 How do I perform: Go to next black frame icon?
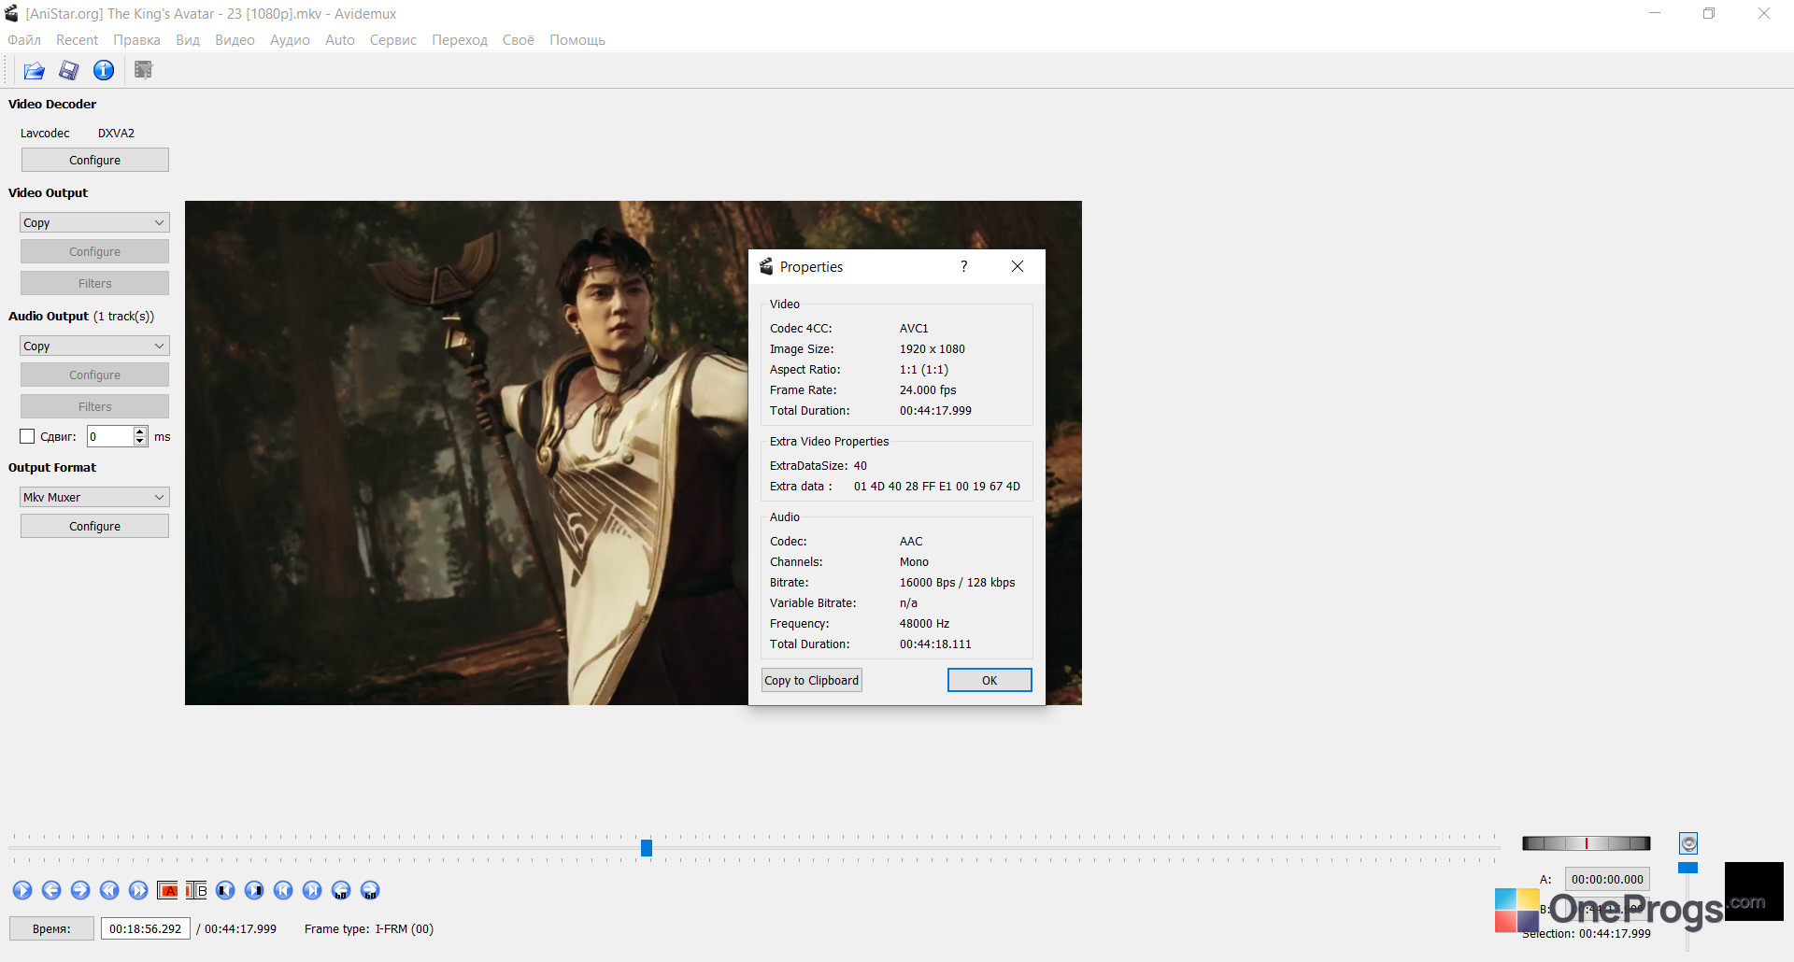click(254, 890)
